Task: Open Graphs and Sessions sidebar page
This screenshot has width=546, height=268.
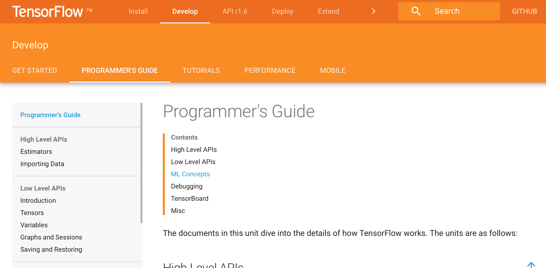Action: [x=51, y=237]
